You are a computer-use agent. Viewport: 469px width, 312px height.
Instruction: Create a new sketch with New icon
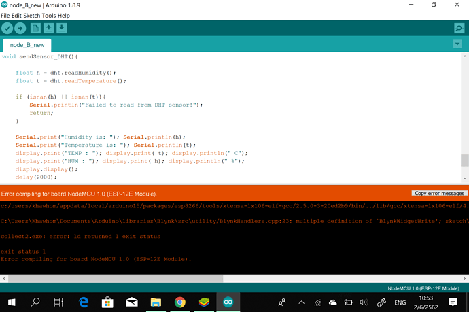click(35, 29)
